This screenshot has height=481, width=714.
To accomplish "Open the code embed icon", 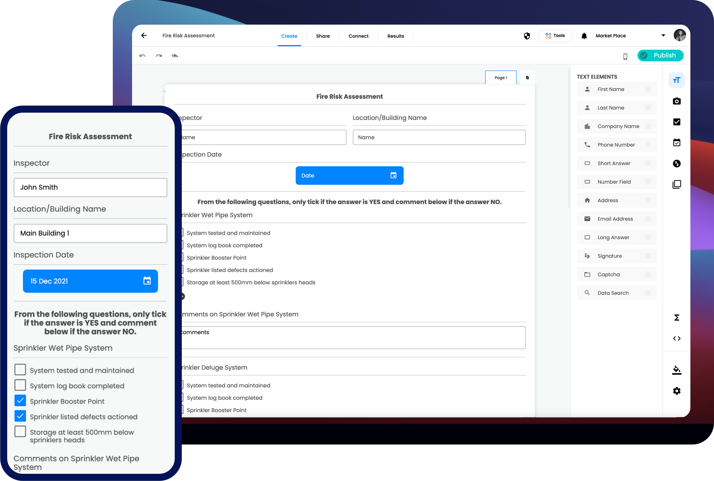I will pos(676,338).
